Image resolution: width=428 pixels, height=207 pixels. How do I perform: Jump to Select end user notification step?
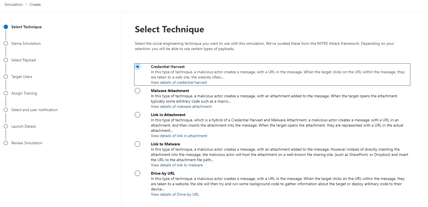tap(34, 110)
